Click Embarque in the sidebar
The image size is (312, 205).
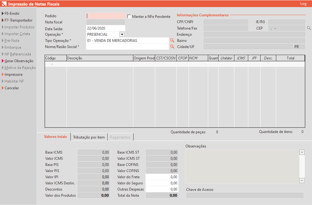click(x=13, y=47)
